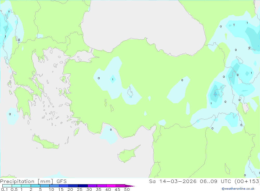Select the "GFS" model label
The image size is (260, 191).
pos(62,181)
